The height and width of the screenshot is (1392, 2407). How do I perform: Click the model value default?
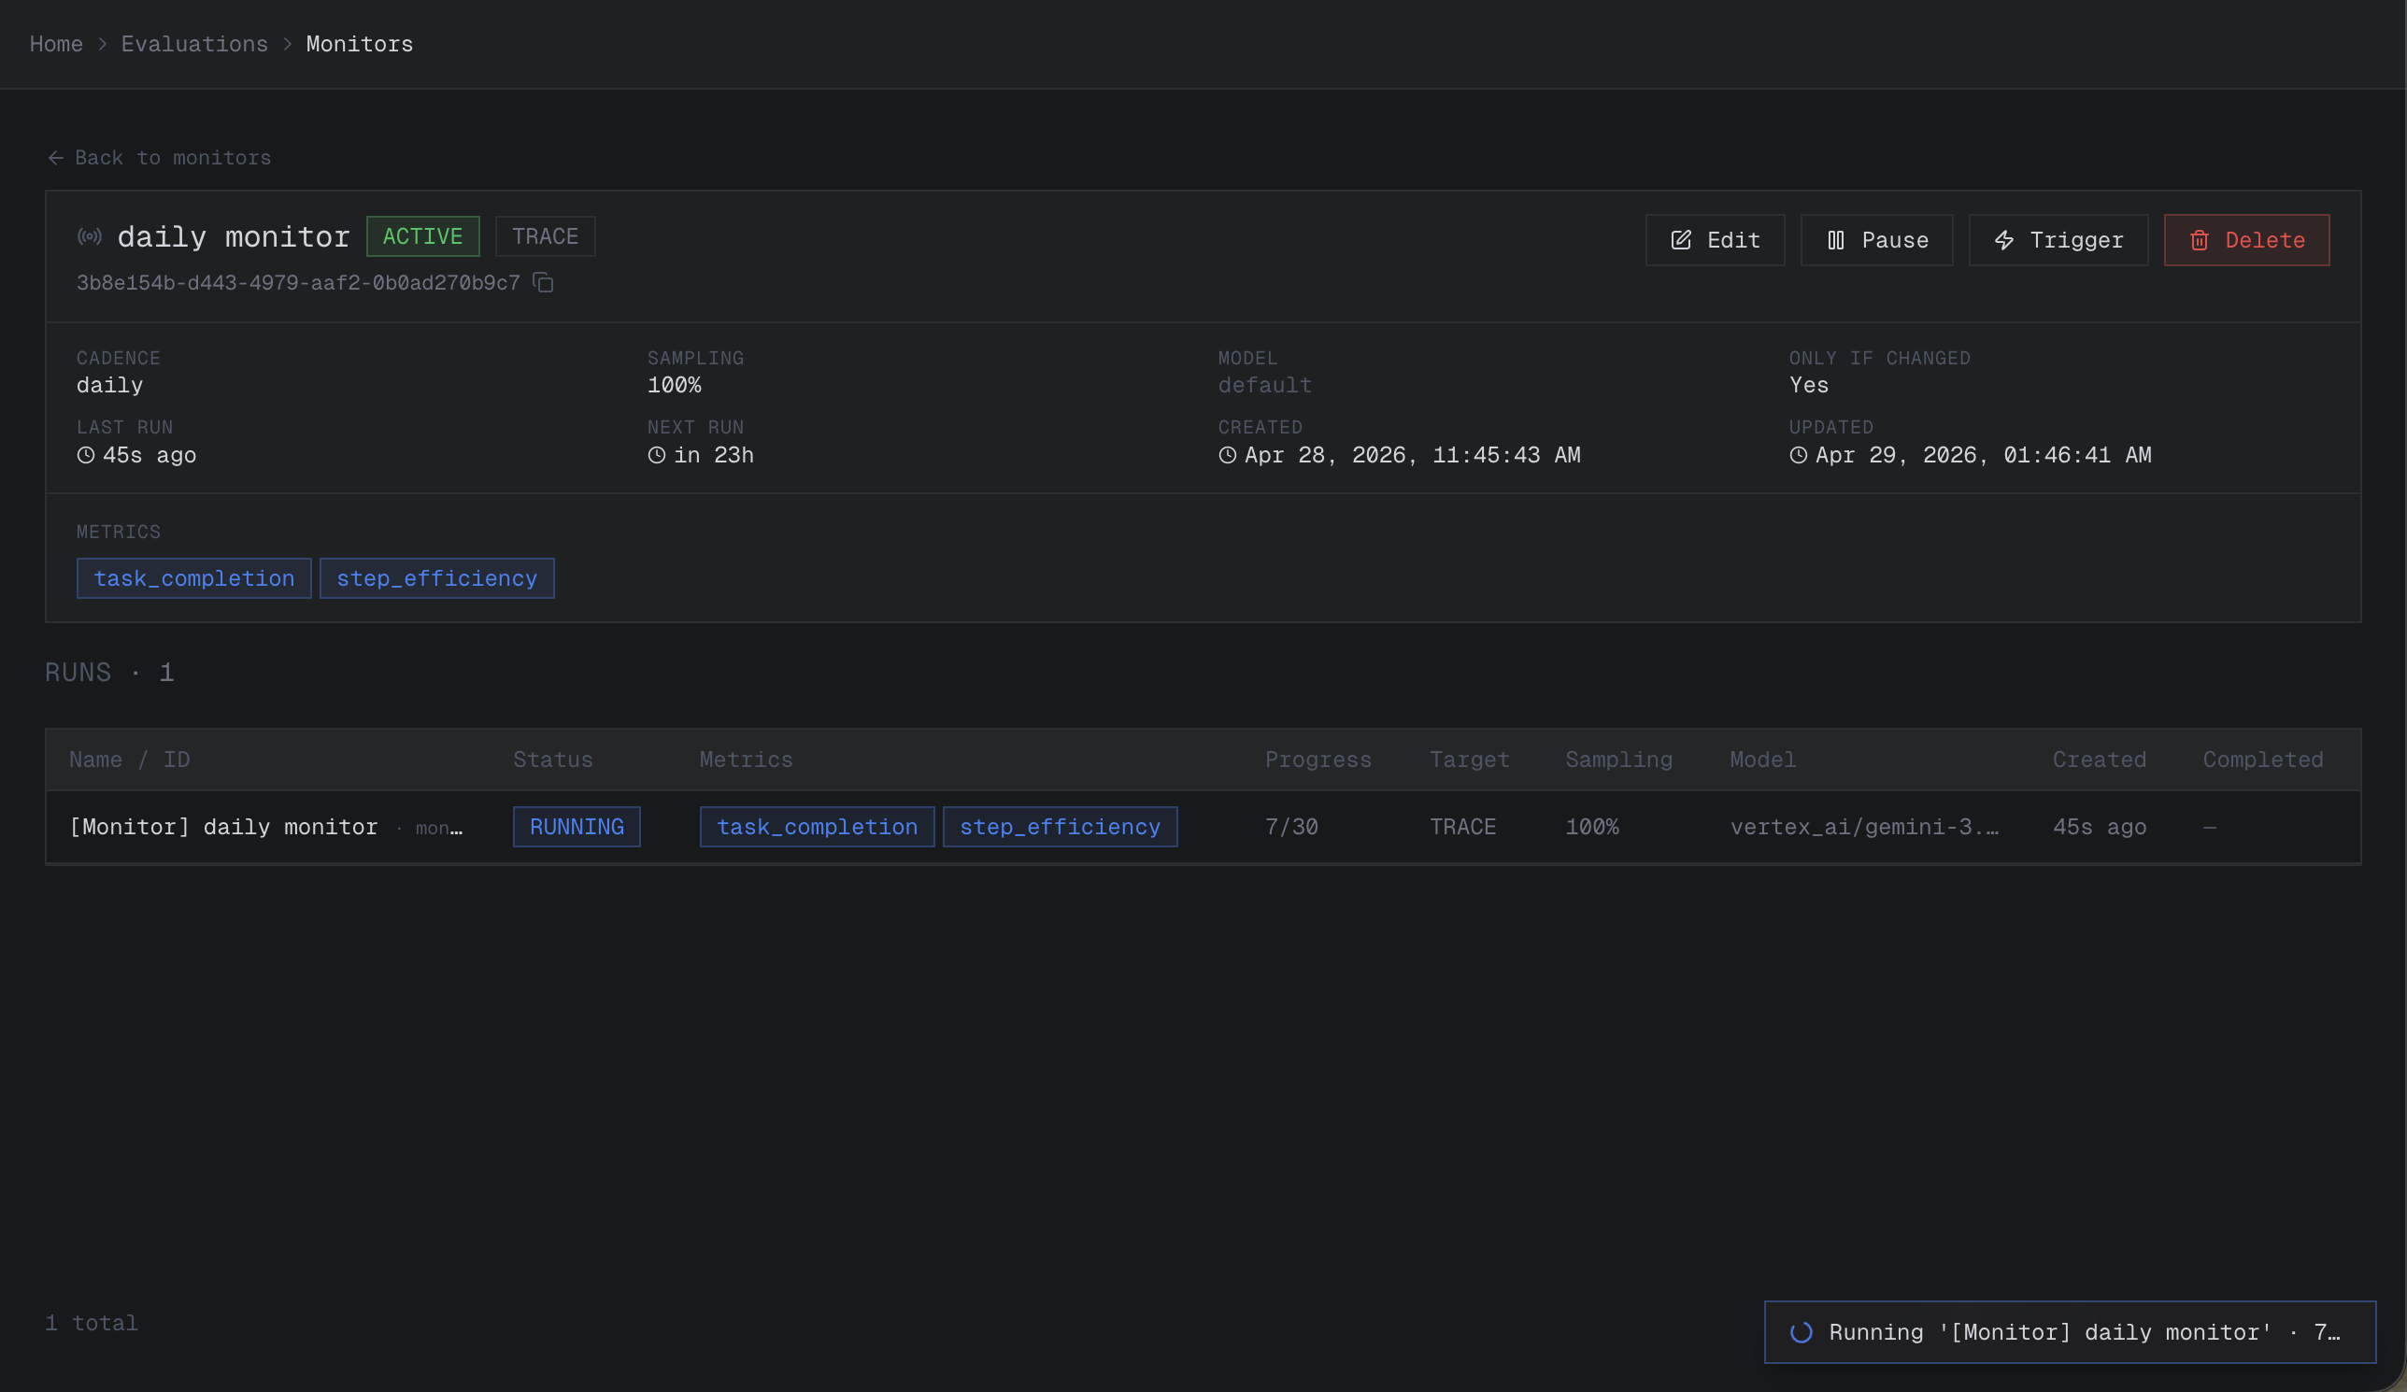(1264, 386)
